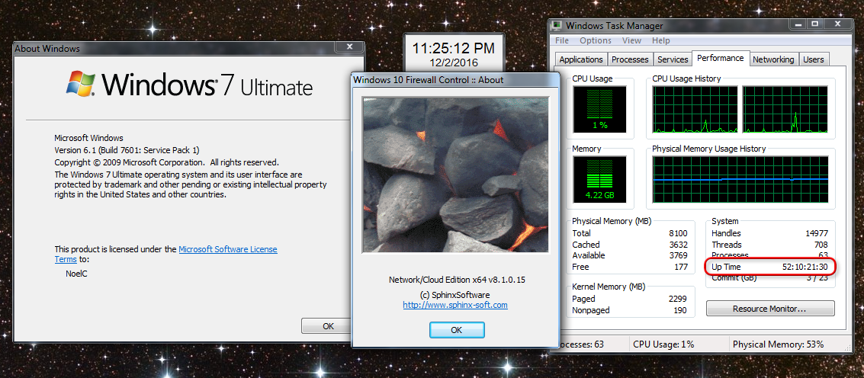Click the status bar text Physical Memory: 53%

778,344
